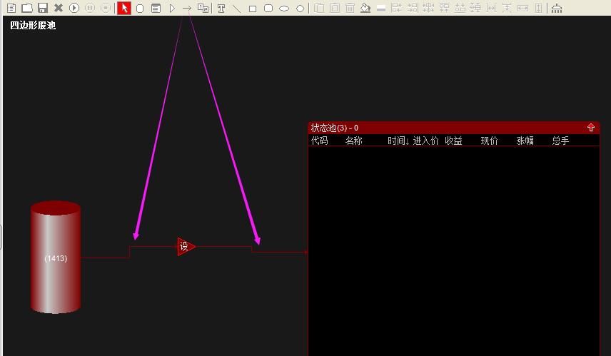Choose the stock pool cylinder tool
611x356 pixels.
pos(140,8)
